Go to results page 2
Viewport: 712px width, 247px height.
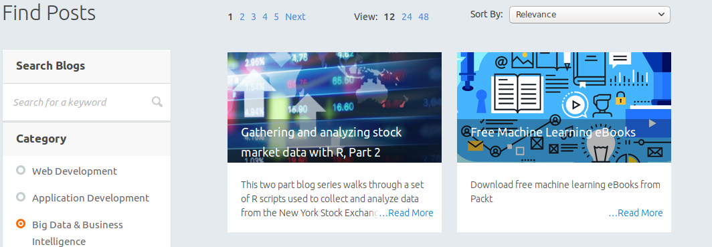tap(242, 17)
